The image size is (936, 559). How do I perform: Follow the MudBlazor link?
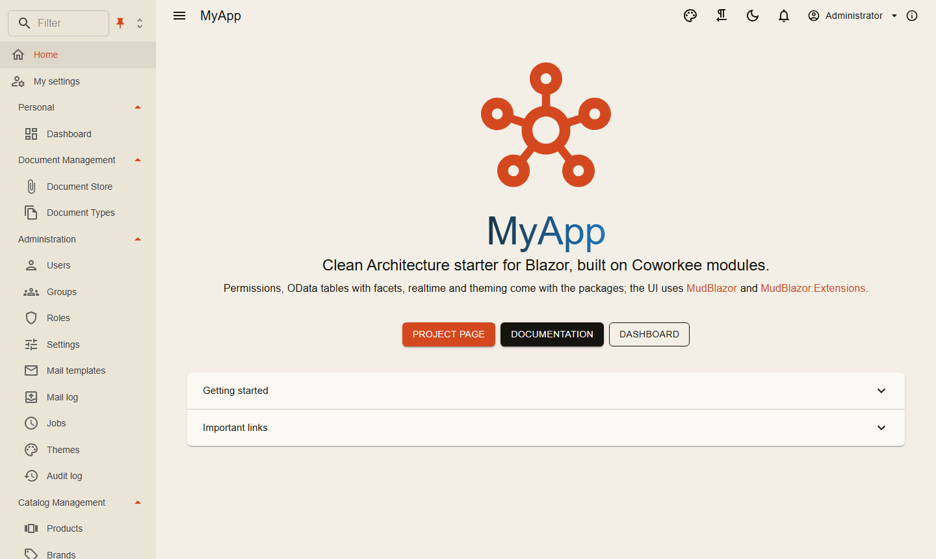pos(712,288)
